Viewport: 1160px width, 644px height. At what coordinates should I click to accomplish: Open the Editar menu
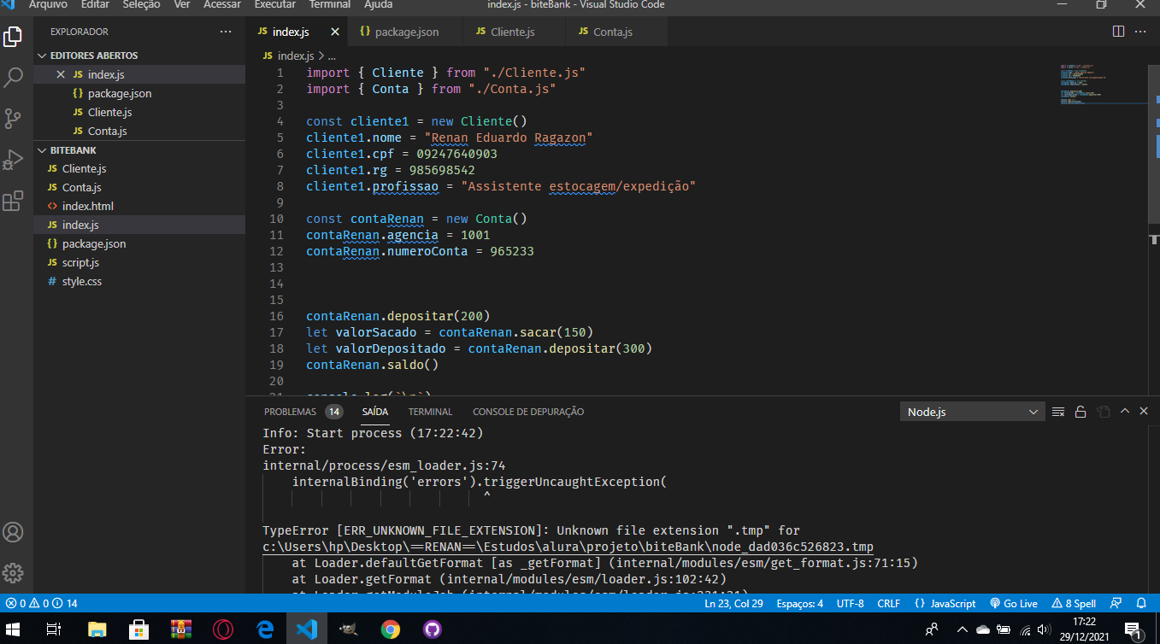95,4
